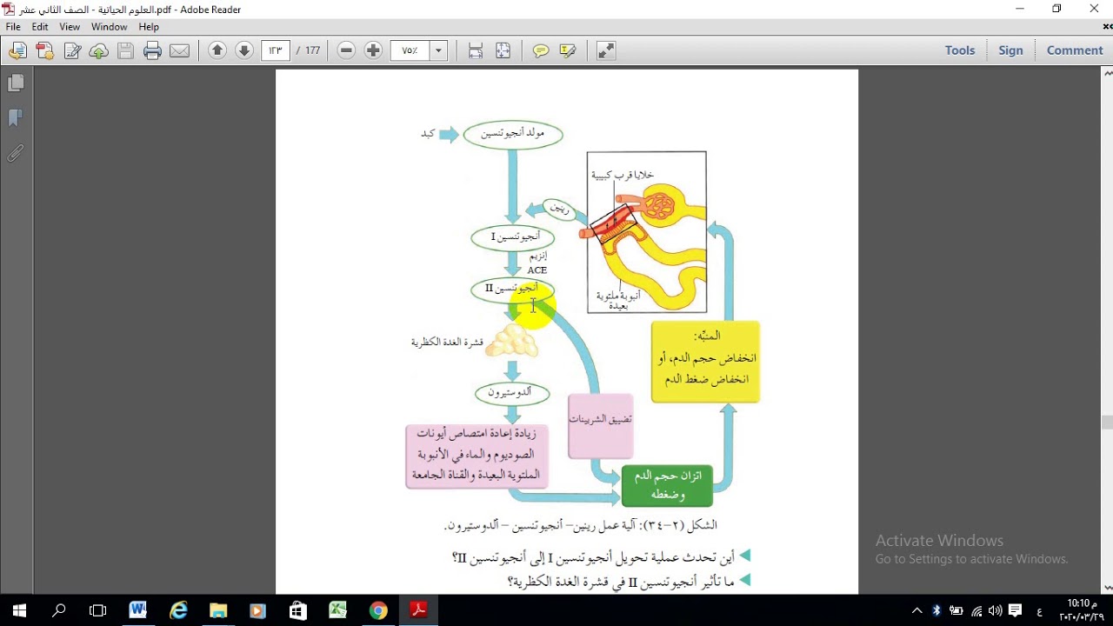Open the Window menu
Viewport: 1113px width, 626px height.
(110, 27)
